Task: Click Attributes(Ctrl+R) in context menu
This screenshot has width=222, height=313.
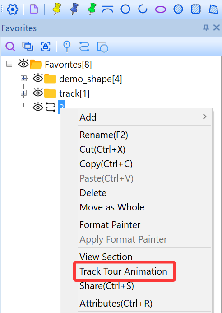Action: coord(144,304)
